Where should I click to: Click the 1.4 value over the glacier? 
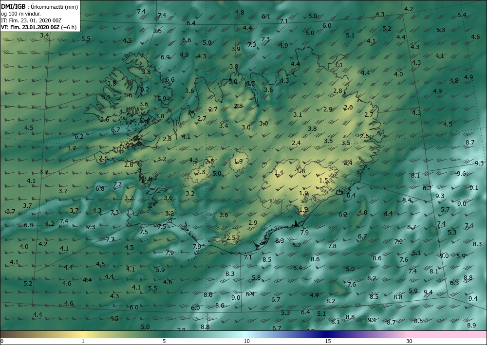[x=279, y=173]
